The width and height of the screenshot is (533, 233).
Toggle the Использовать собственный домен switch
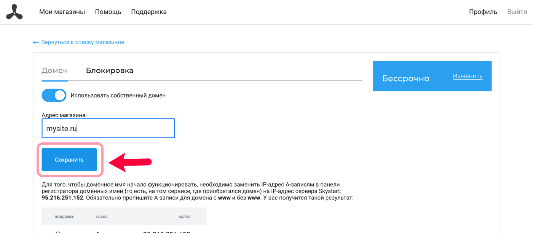tap(54, 96)
